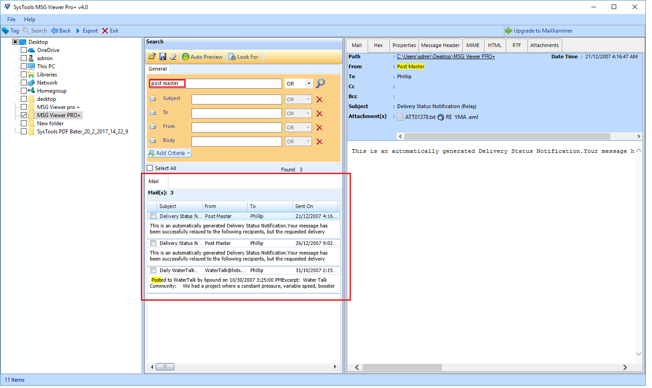Switch to the Message Header tab
This screenshot has width=652, height=388.
coord(440,45)
